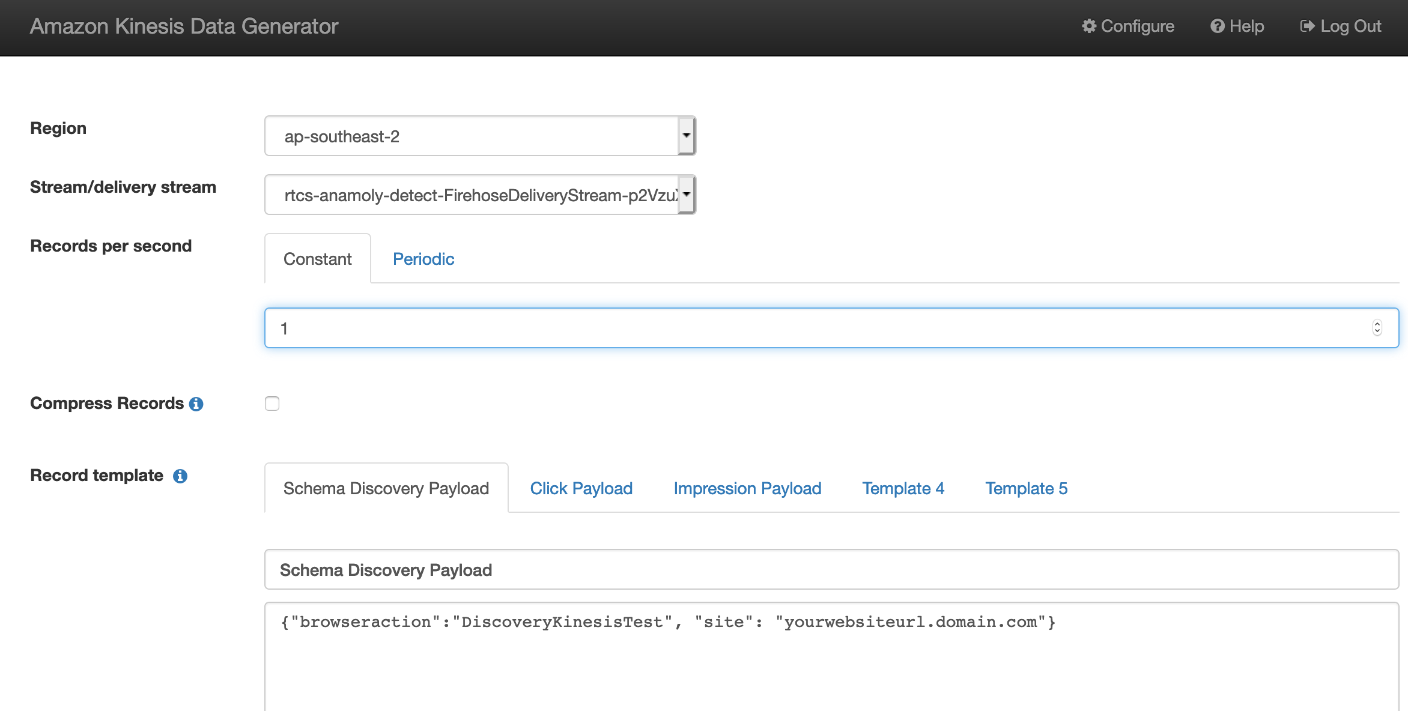1408x711 pixels.
Task: Expand the Stream/delivery stream dropdown
Action: (x=479, y=195)
